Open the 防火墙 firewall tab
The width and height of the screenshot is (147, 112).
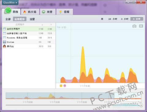(30, 12)
